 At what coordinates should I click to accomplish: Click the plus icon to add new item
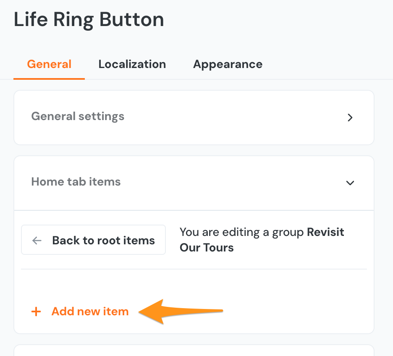(36, 311)
